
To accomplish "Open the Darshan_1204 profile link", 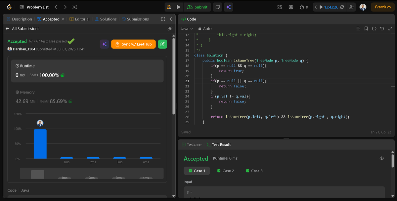I will [24, 49].
